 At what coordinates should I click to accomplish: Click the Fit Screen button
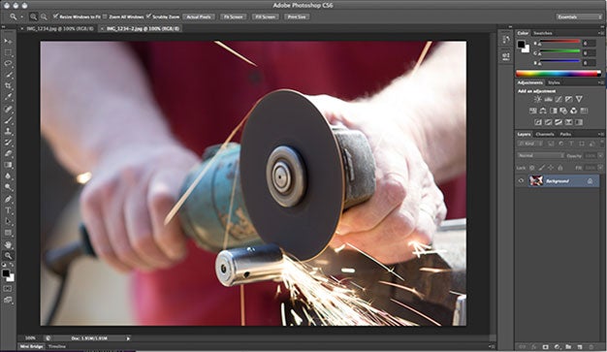coord(234,16)
